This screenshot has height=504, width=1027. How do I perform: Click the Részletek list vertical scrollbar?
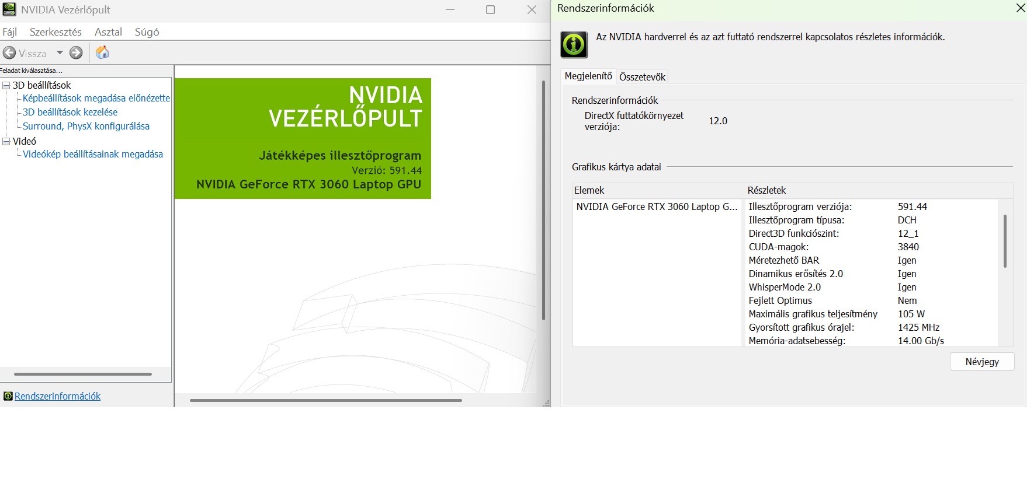pos(1005,241)
